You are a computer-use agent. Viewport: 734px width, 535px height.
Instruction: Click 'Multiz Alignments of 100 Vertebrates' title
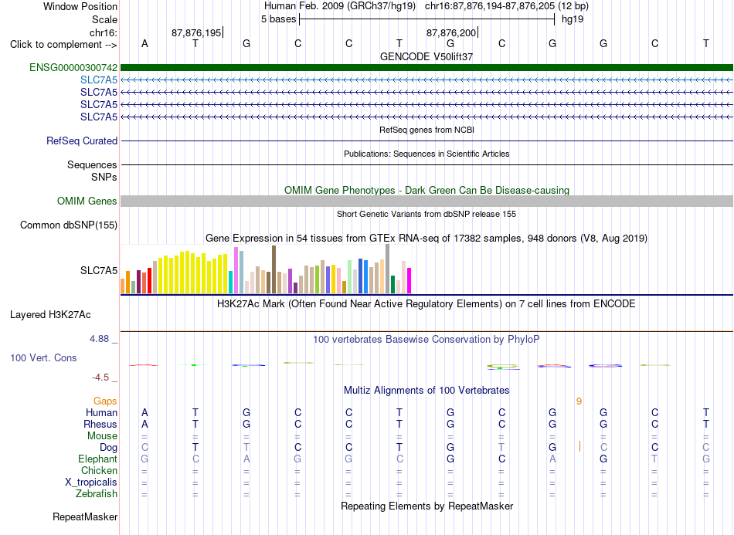pyautogui.click(x=426, y=390)
